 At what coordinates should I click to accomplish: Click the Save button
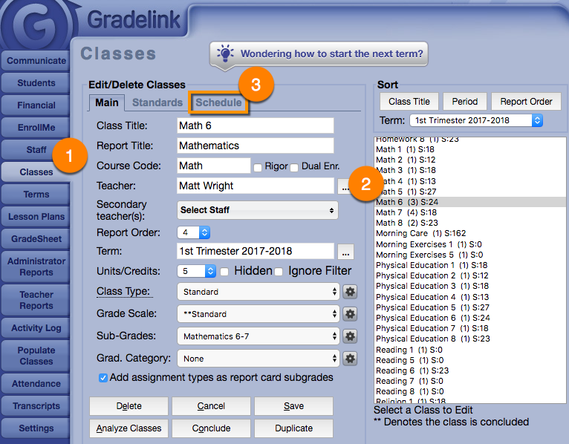tap(293, 406)
